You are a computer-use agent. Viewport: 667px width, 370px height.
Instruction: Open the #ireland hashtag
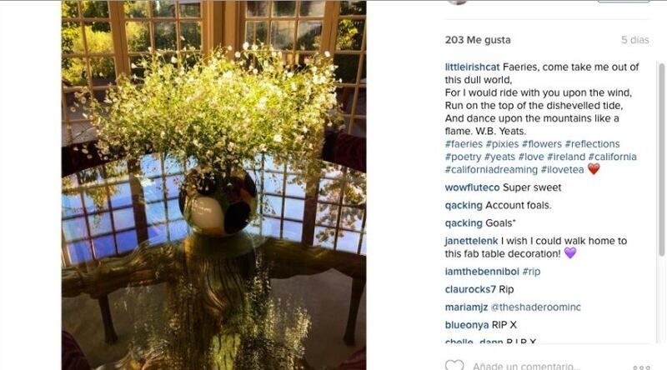click(x=566, y=157)
